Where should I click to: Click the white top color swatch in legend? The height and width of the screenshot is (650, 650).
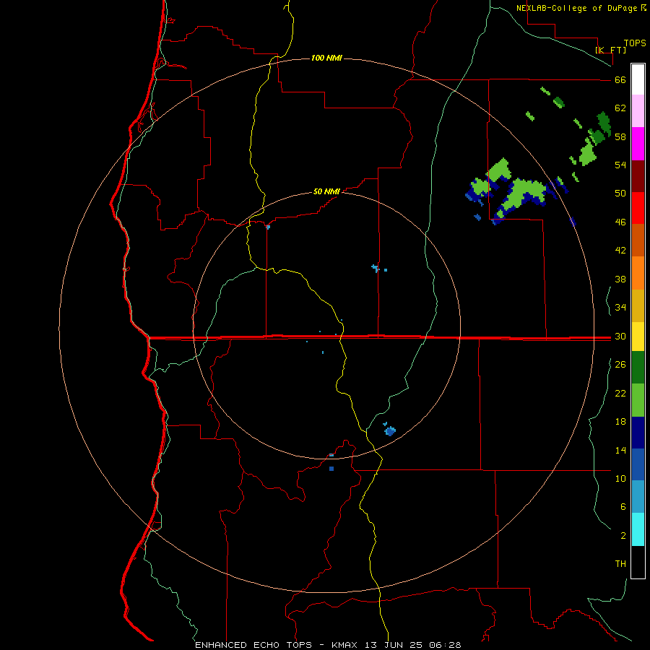coord(638,79)
